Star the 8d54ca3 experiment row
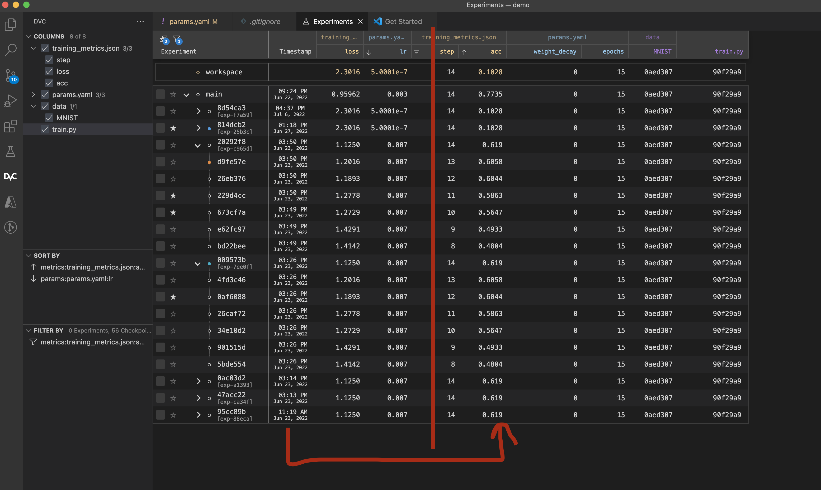 tap(173, 111)
